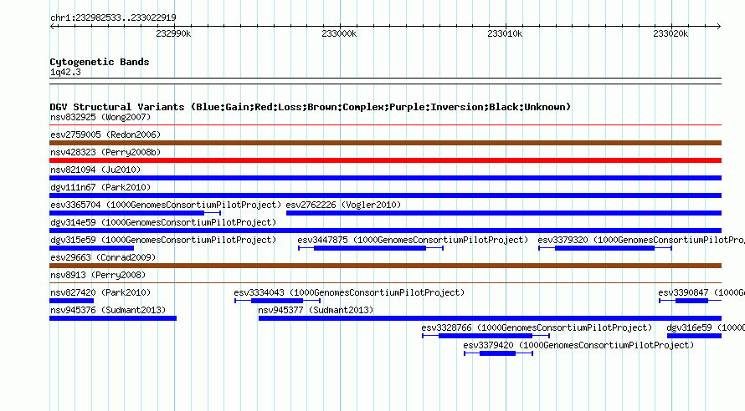Click the right arrow of the ruler
Viewport: 745px width, 411px height.
coord(719,26)
